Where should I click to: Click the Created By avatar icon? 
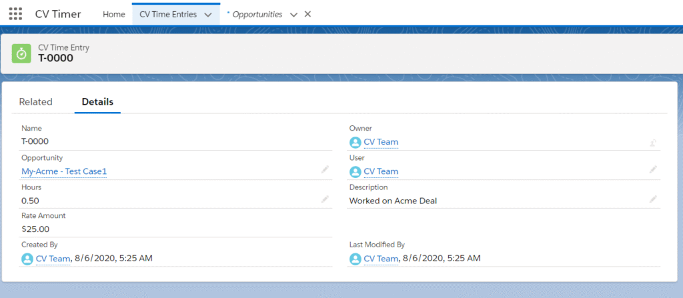(x=27, y=259)
